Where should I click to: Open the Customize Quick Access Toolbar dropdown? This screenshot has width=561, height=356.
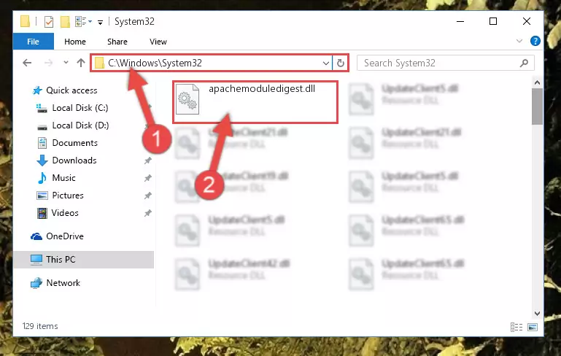[100, 22]
